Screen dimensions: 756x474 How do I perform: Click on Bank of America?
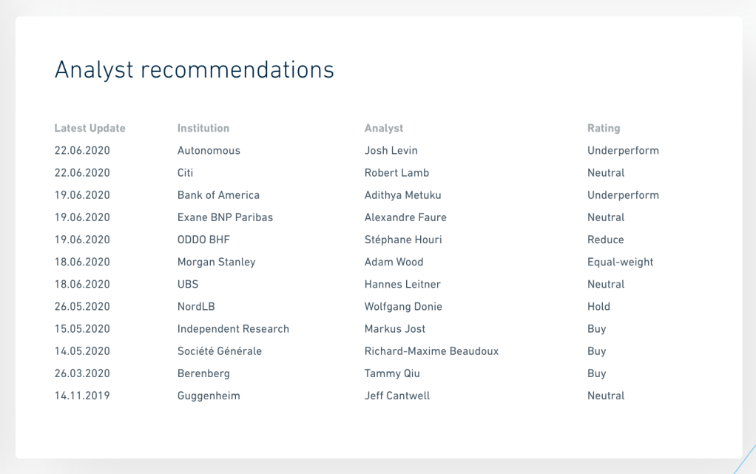click(218, 195)
